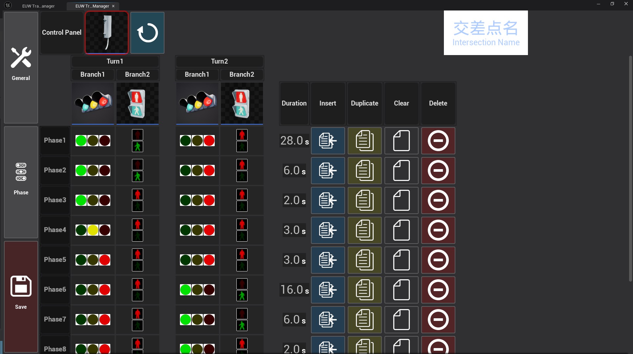Click the Control Panel button
This screenshot has height=354, width=633.
[62, 32]
